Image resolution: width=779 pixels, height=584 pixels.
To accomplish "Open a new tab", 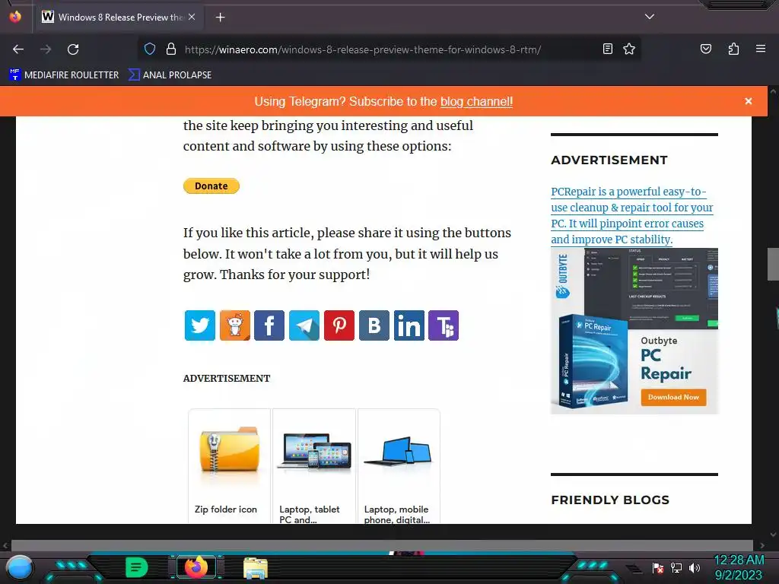I will [220, 17].
